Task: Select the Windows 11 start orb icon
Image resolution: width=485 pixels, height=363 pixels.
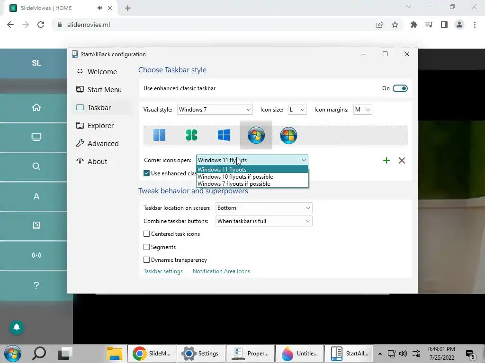Action: [x=159, y=135]
